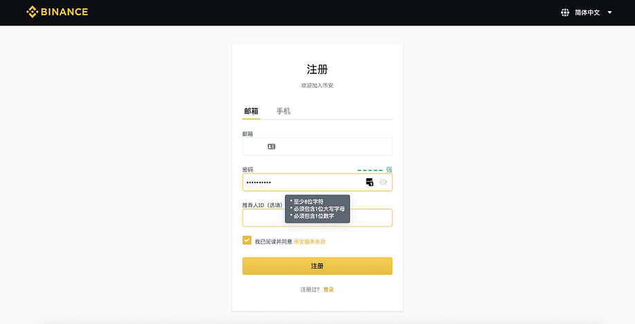The width and height of the screenshot is (635, 324).
Task: Open the 币安服务条款 terms link
Action: 309,242
